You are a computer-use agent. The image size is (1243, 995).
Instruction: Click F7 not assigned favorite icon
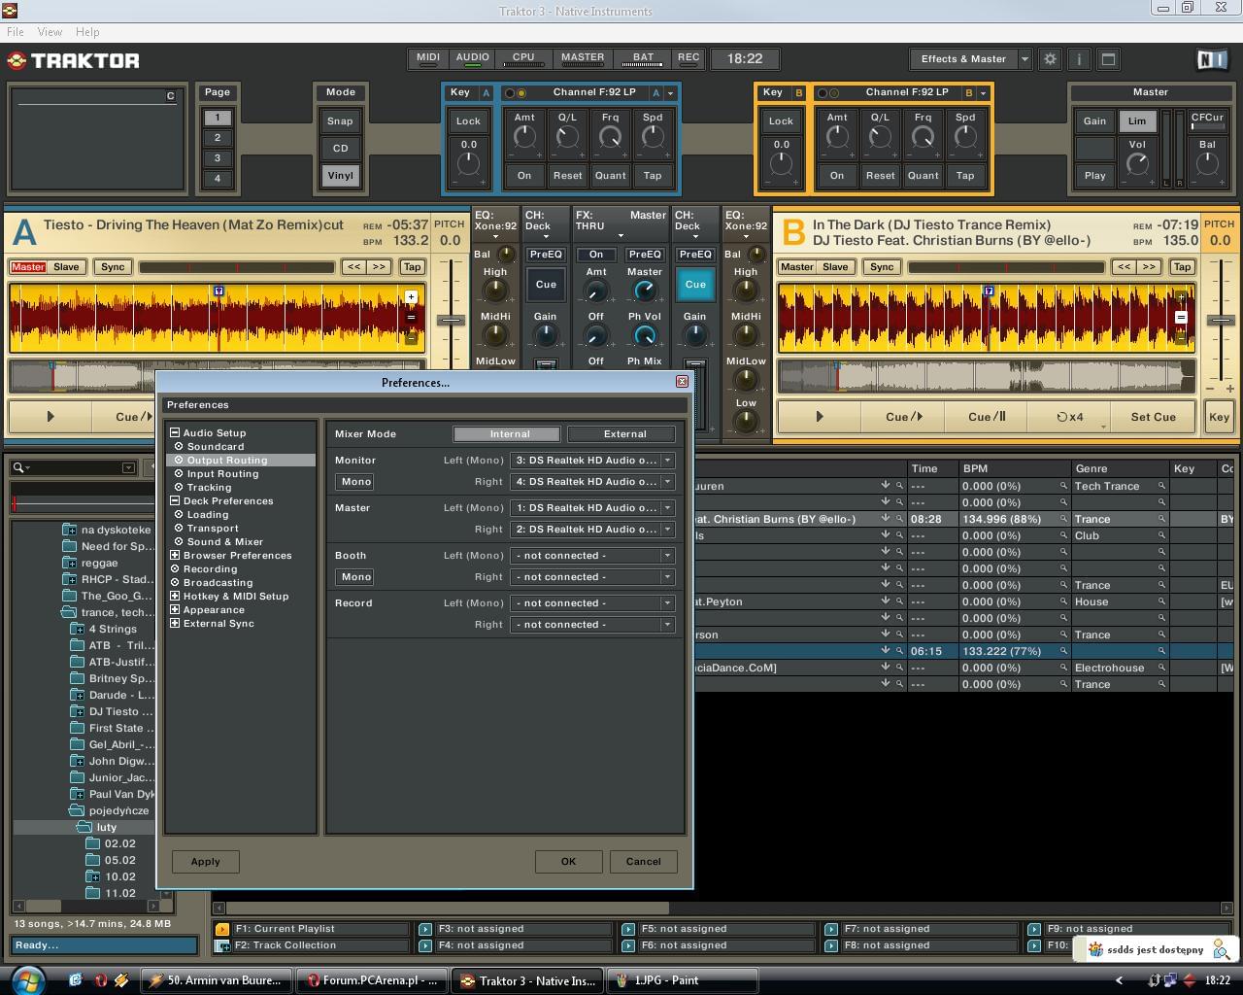coord(831,929)
